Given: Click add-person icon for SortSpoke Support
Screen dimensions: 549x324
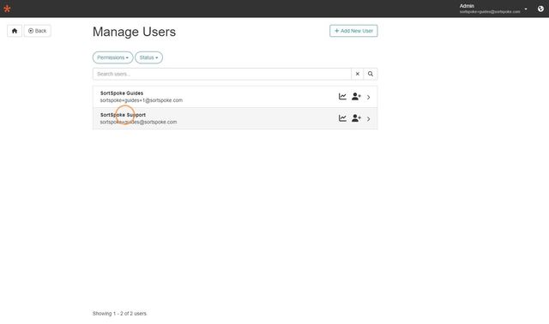Looking at the screenshot, I should coord(356,118).
